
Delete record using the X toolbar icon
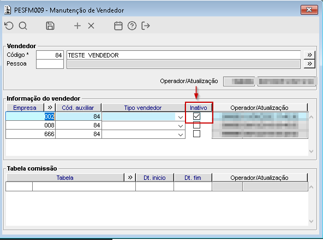pyautogui.click(x=91, y=26)
